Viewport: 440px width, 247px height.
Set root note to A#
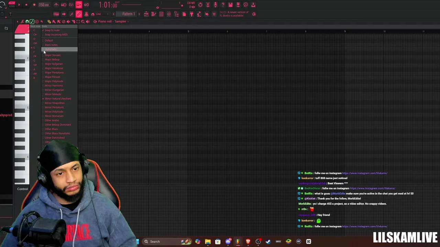(x=35, y=73)
